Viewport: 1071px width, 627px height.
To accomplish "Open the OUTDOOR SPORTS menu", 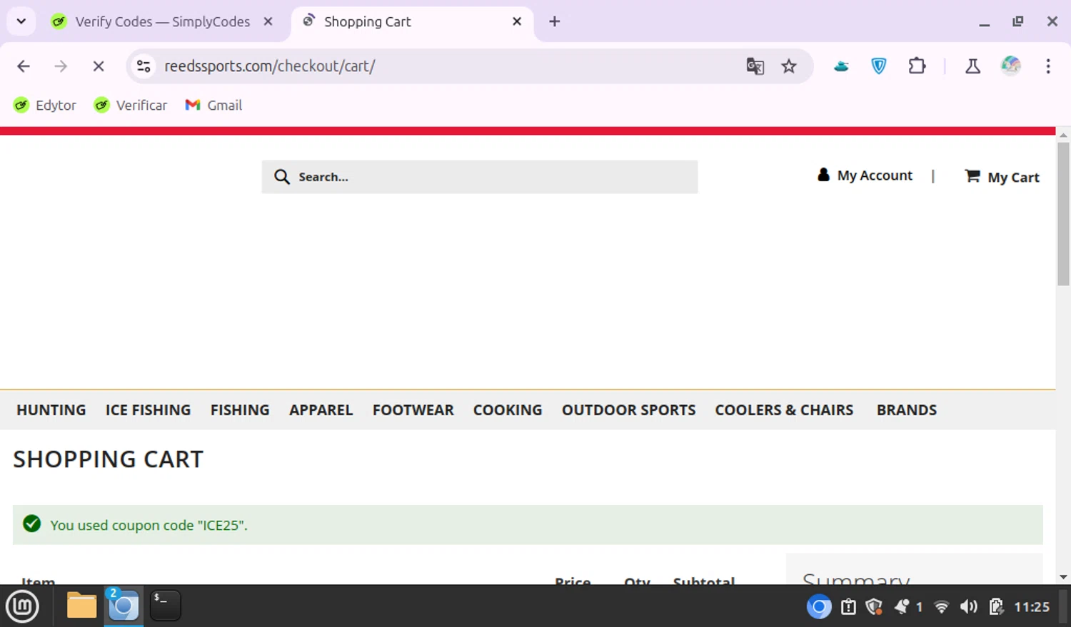I will click(629, 410).
